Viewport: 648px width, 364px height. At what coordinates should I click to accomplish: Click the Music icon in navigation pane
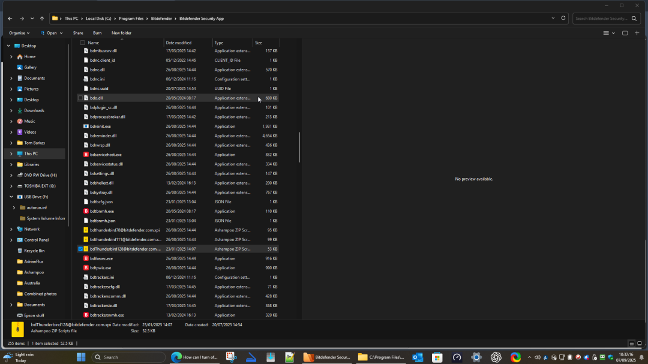(20, 122)
